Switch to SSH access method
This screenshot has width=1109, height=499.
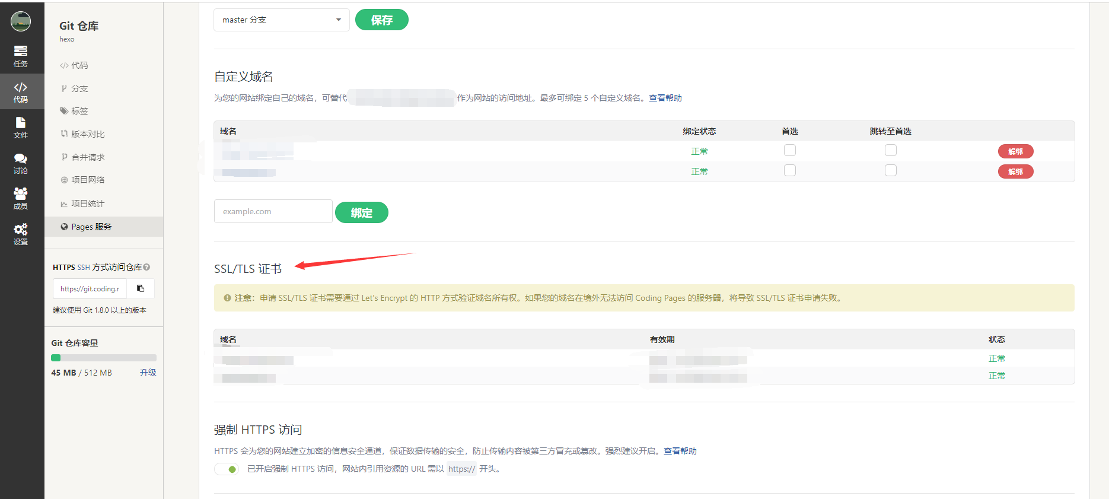(84, 267)
